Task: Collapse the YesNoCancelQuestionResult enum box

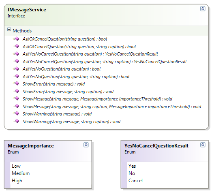Action: (203, 145)
